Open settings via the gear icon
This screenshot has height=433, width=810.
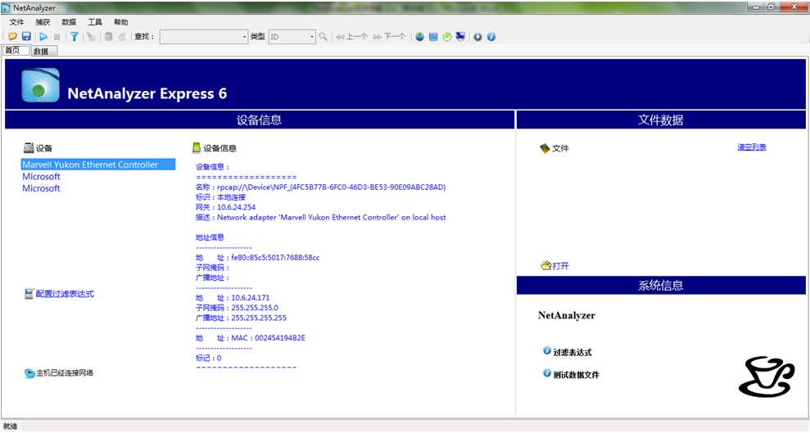click(477, 37)
